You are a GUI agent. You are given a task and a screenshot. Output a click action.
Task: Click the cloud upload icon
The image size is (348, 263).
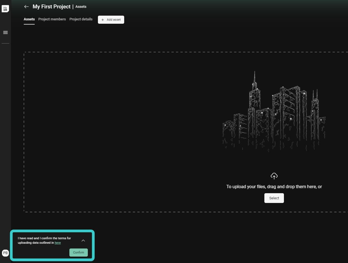pos(274,176)
